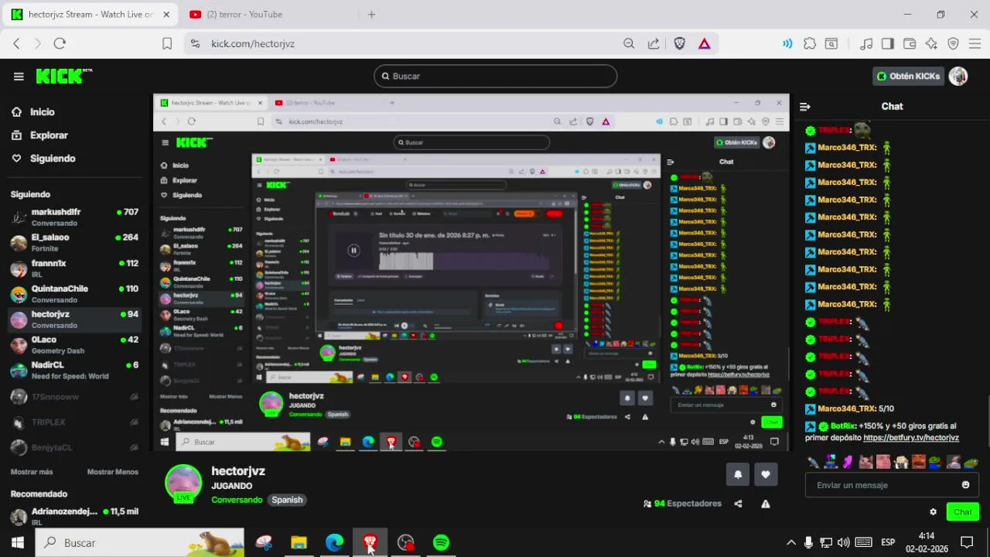Click the zoom out magnifier in address bar
Viewport: 990px width, 557px height.
pyautogui.click(x=629, y=44)
